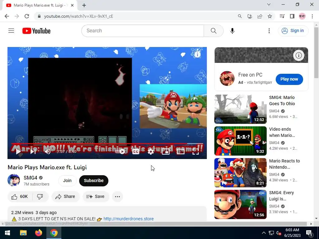The width and height of the screenshot is (319, 239).
Task: Open 'SMG4: Every Luigi Is…' title
Action: pos(281,196)
